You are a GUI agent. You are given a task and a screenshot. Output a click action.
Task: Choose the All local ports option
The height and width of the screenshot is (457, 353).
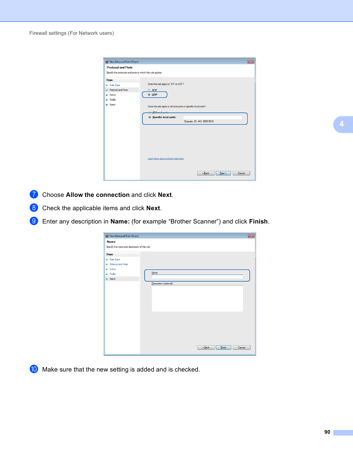[149, 112]
